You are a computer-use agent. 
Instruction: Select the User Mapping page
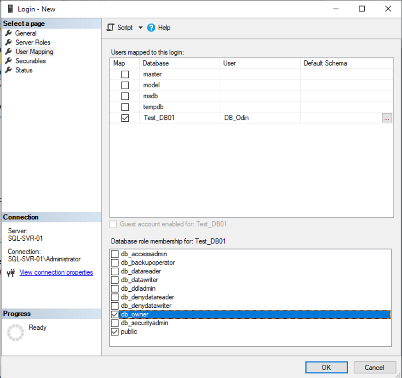pos(34,52)
